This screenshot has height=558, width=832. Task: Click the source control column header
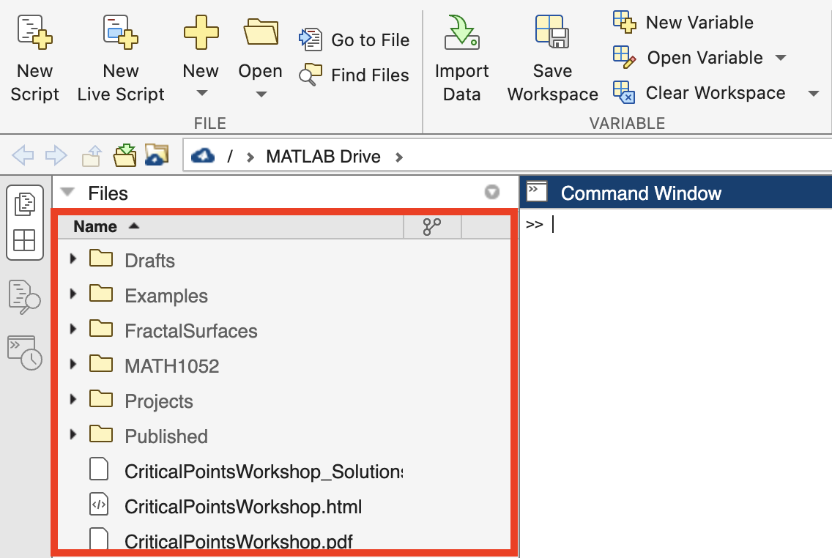[x=432, y=226]
